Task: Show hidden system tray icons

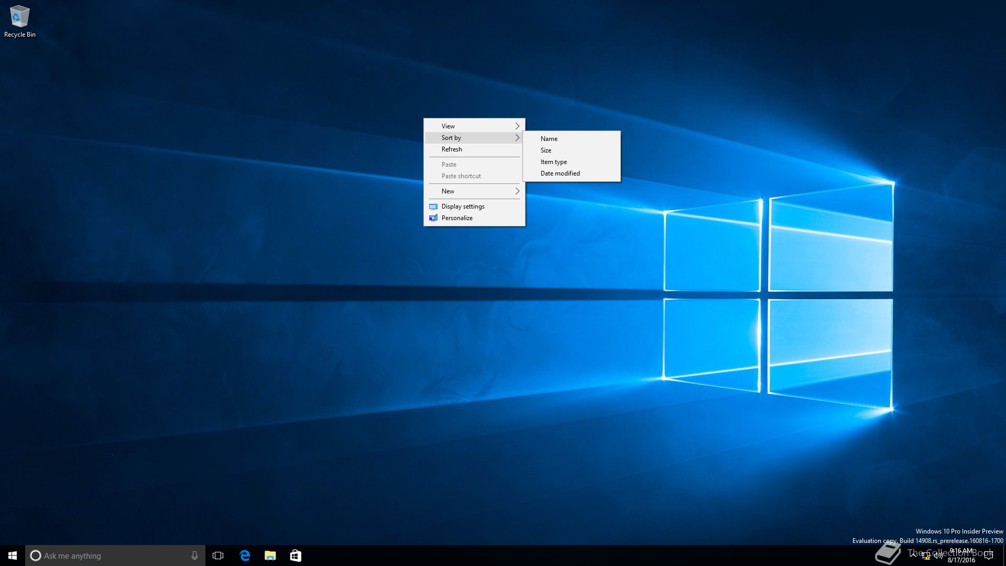Action: pyautogui.click(x=913, y=556)
